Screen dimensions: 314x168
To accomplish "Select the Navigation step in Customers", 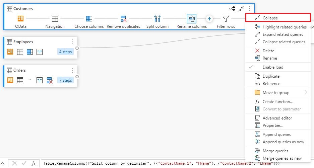I will [x=55, y=19].
